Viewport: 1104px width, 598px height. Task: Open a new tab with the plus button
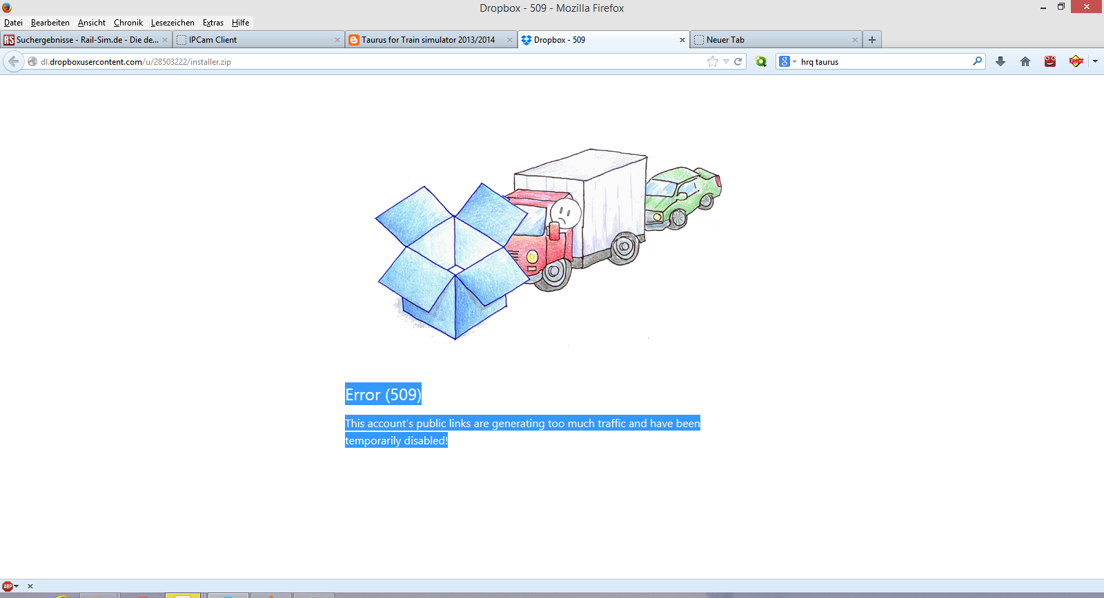click(x=872, y=40)
